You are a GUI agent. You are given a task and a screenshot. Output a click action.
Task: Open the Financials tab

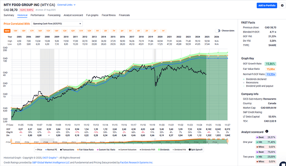click(x=124, y=15)
